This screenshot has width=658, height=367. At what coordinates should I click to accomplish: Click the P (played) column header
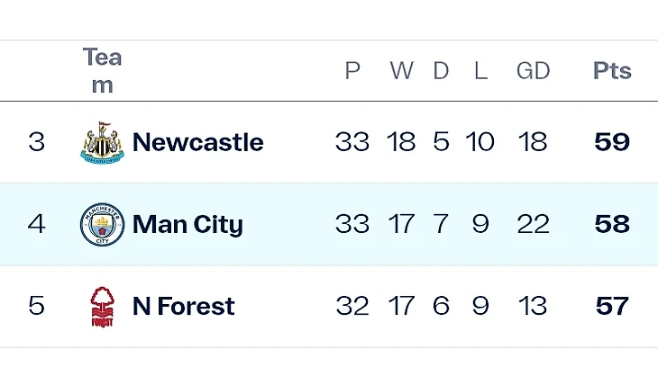click(x=352, y=71)
